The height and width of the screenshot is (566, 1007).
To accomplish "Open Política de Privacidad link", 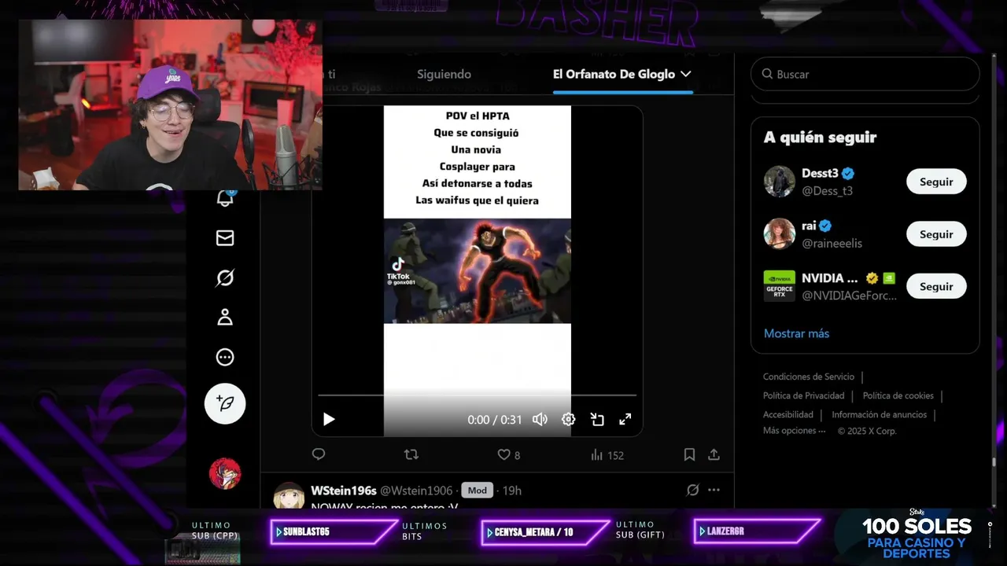I will 803,395.
